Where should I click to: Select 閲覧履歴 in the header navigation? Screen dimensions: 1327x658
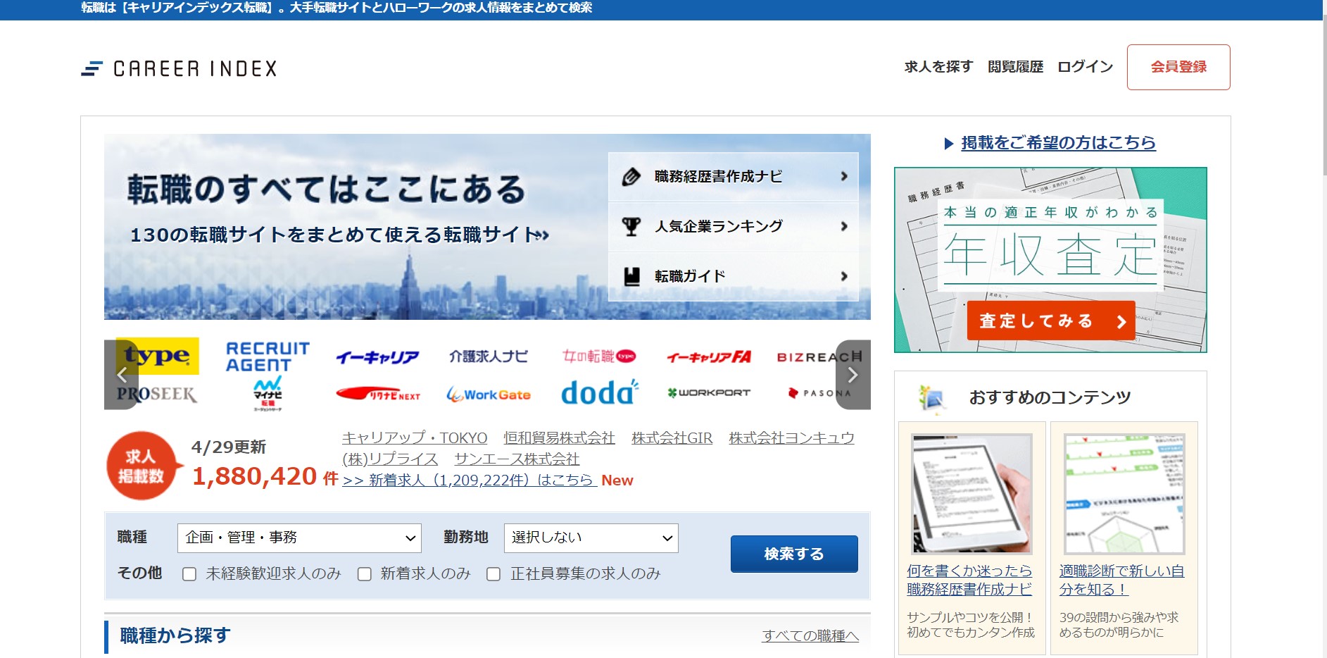point(1015,67)
